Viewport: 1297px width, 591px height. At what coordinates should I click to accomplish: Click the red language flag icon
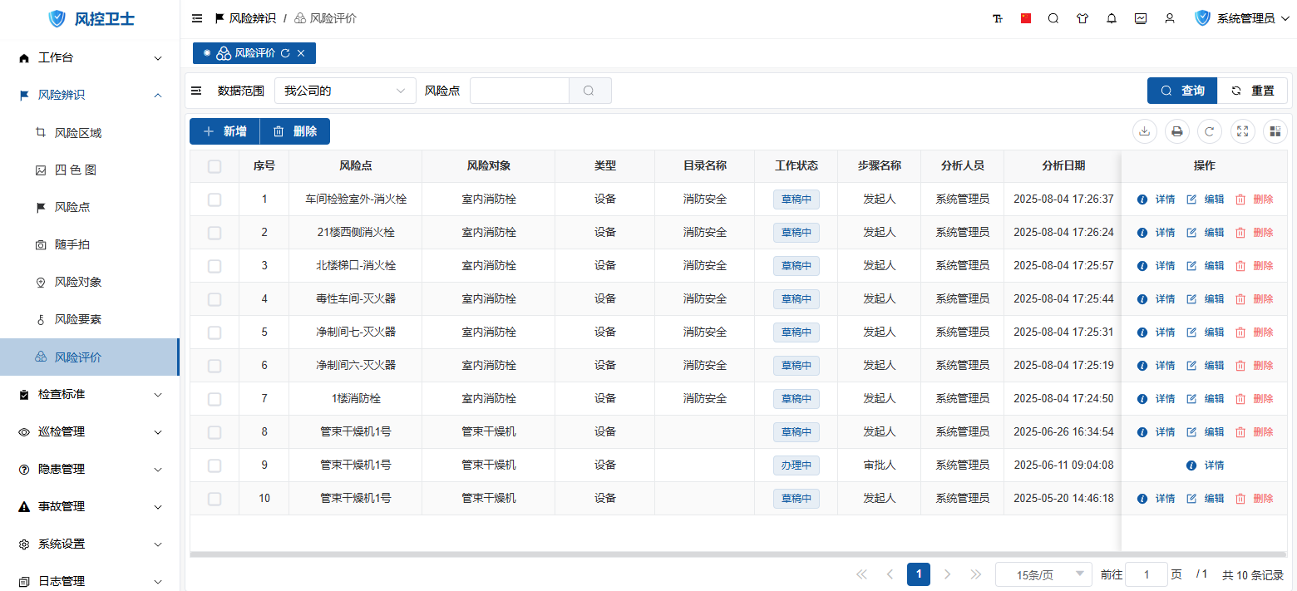pos(1026,18)
